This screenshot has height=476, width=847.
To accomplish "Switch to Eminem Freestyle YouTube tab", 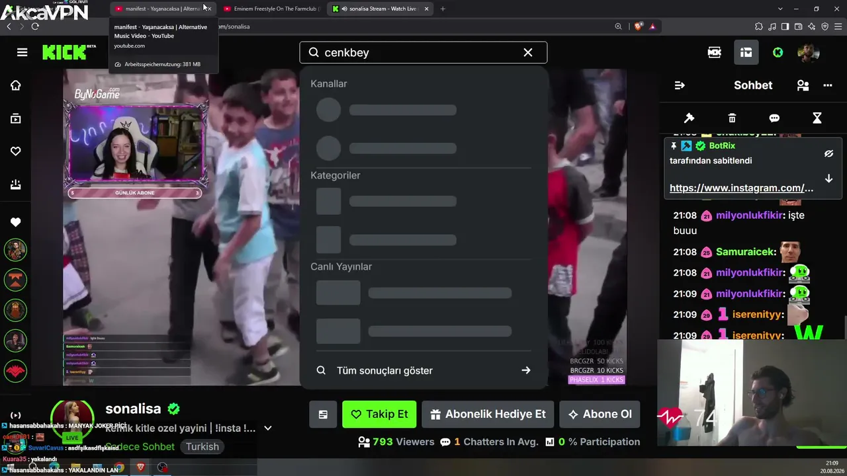I will tap(271, 9).
